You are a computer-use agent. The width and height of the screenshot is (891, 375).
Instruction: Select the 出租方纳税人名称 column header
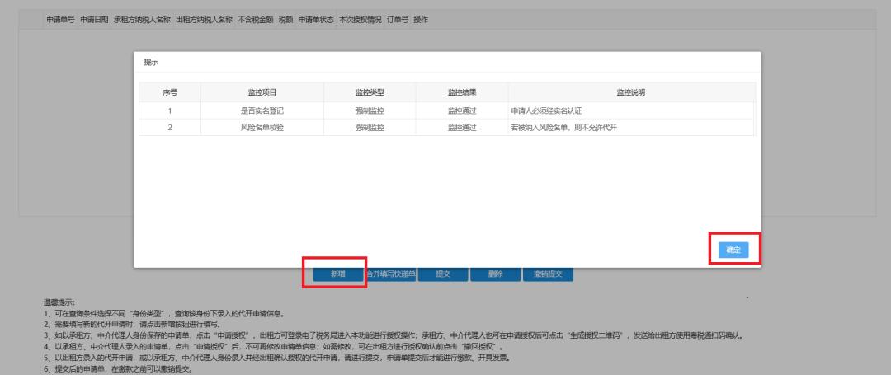(205, 20)
